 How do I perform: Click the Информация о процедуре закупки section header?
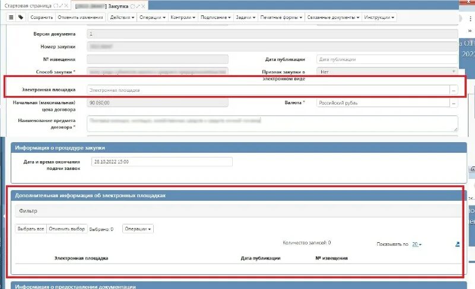(239, 148)
